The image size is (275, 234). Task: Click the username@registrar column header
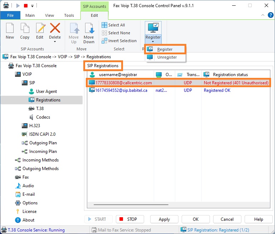click(x=121, y=75)
